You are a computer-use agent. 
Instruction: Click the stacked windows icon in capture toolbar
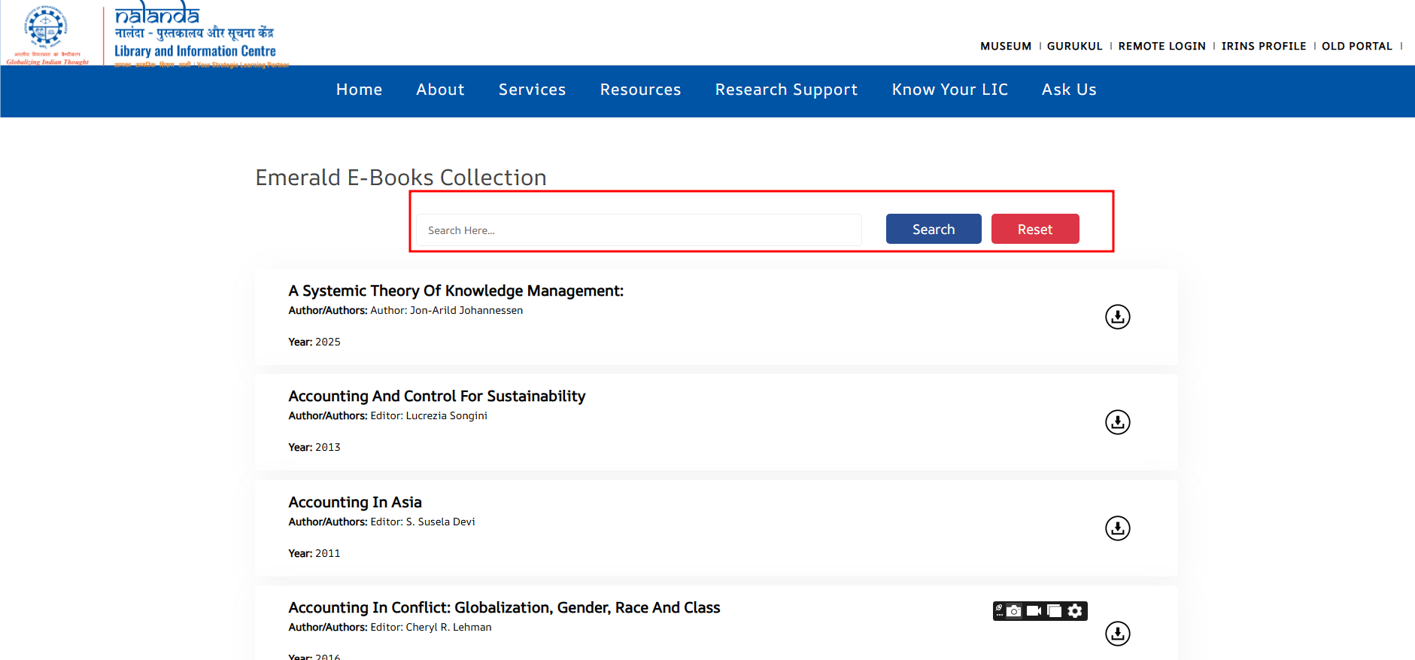(1055, 611)
